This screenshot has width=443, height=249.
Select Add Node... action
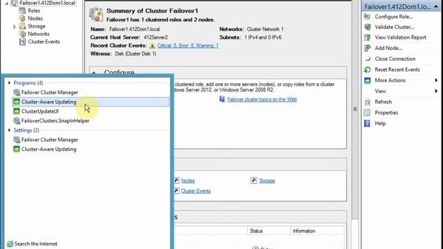(388, 48)
